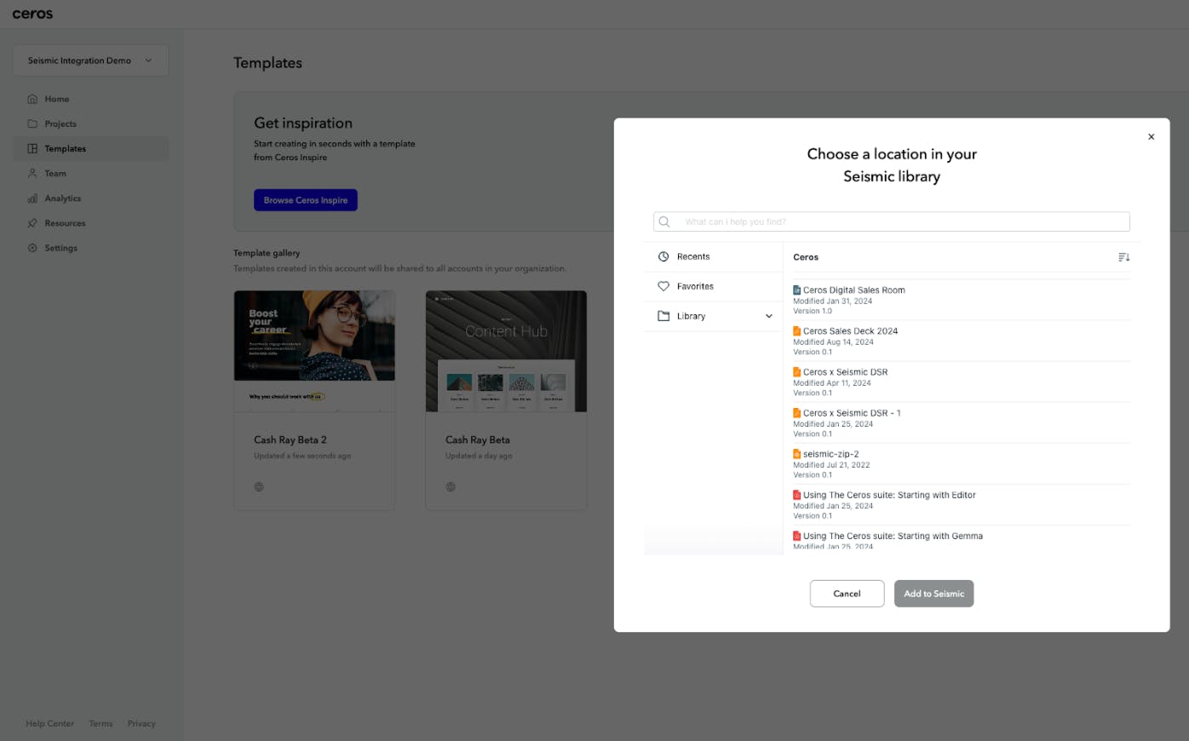Select Using The Ceros suite: Starting with Gemma

(962, 539)
